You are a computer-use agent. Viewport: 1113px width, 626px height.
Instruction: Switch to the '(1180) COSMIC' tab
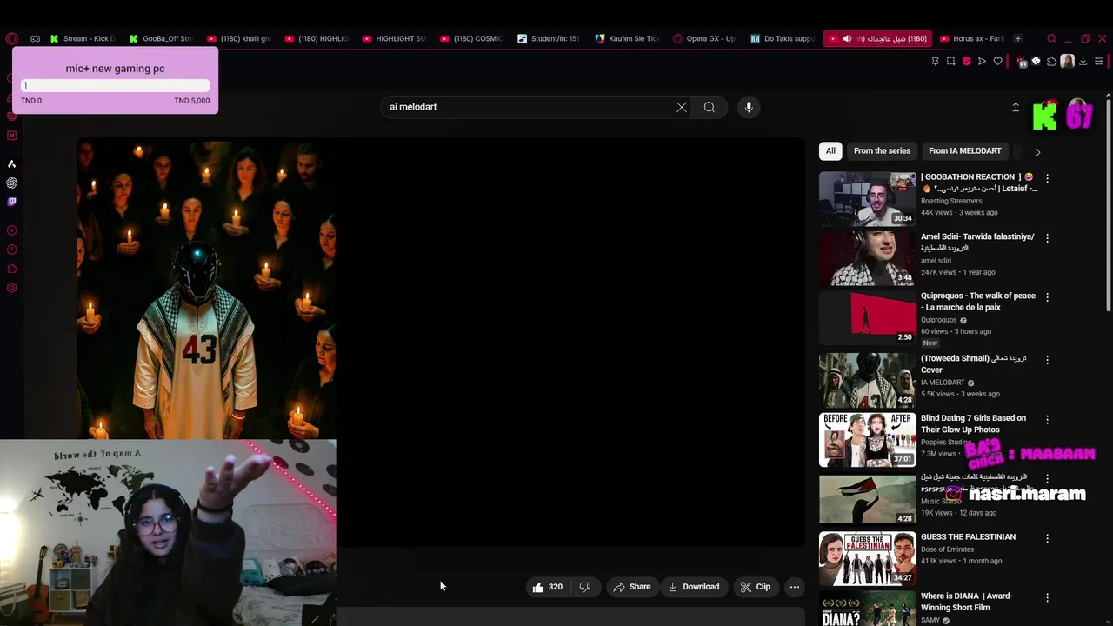472,38
